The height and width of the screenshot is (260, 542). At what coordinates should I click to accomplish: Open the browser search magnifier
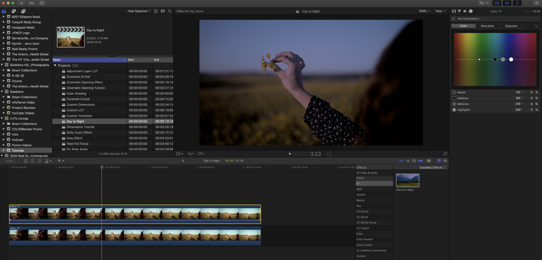pos(170,11)
